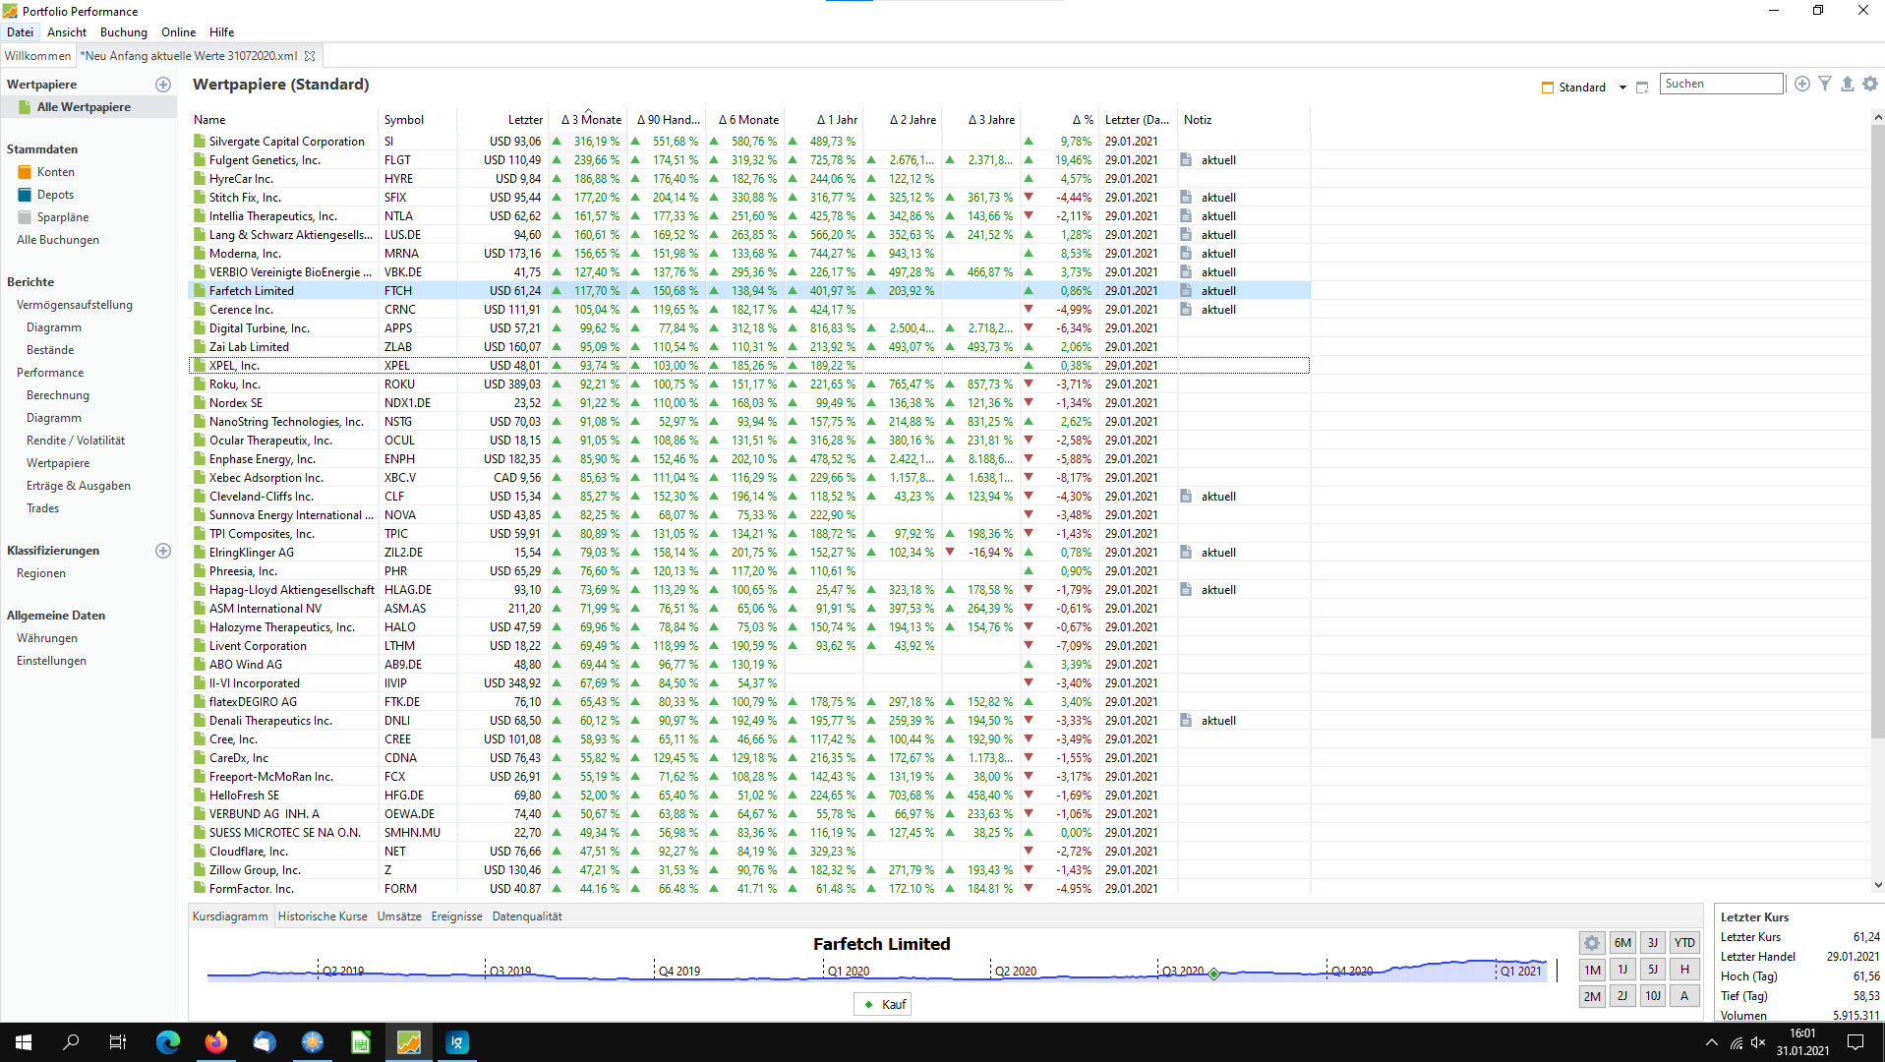Open the Datei menu
Image resolution: width=1885 pixels, height=1062 pixels.
point(20,32)
